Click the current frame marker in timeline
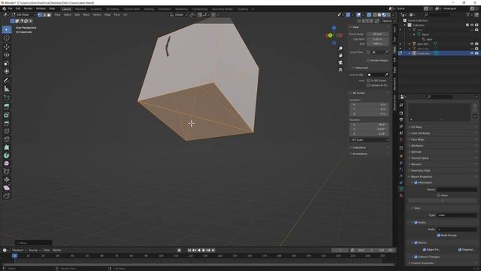 point(15,256)
